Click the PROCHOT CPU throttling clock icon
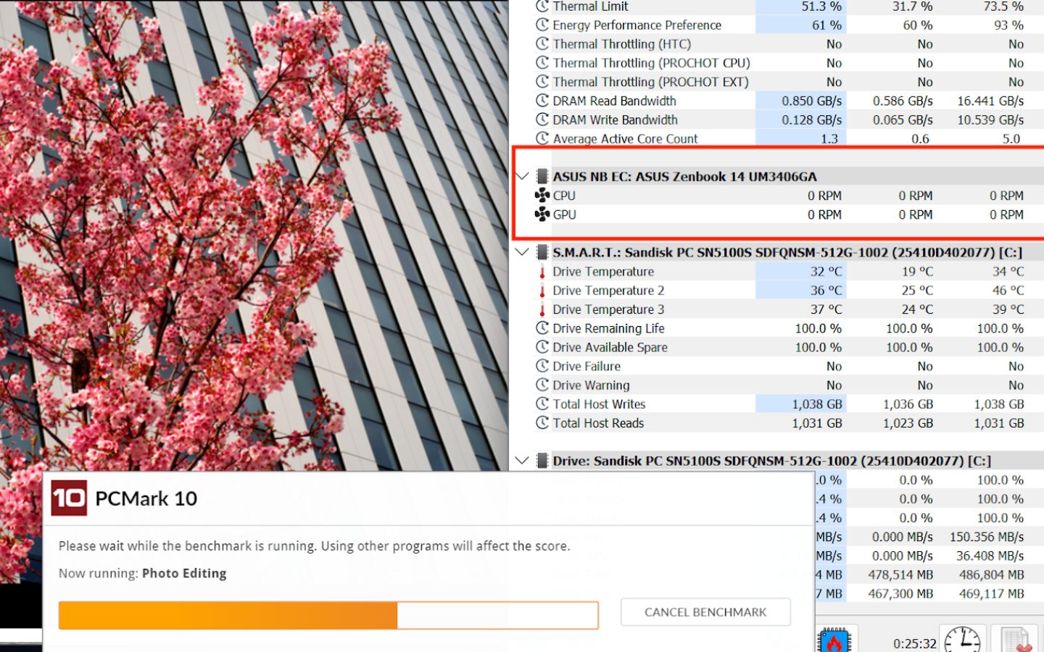The image size is (1044, 652). [542, 62]
